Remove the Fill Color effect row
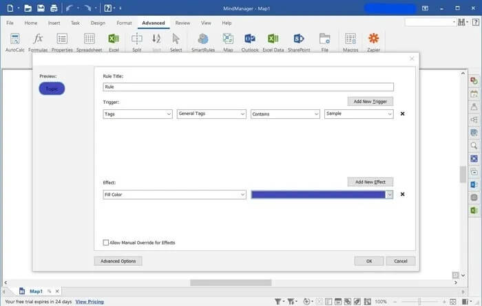Screen dimensions: 482x306 click(402, 195)
